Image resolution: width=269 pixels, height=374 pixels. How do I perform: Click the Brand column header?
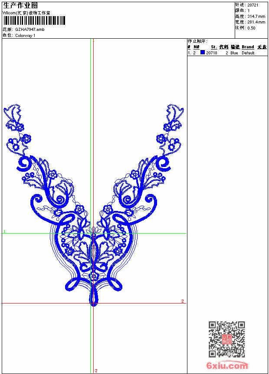point(248,47)
